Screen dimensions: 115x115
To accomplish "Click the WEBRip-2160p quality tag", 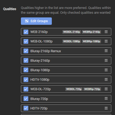I will click(x=91, y=32).
